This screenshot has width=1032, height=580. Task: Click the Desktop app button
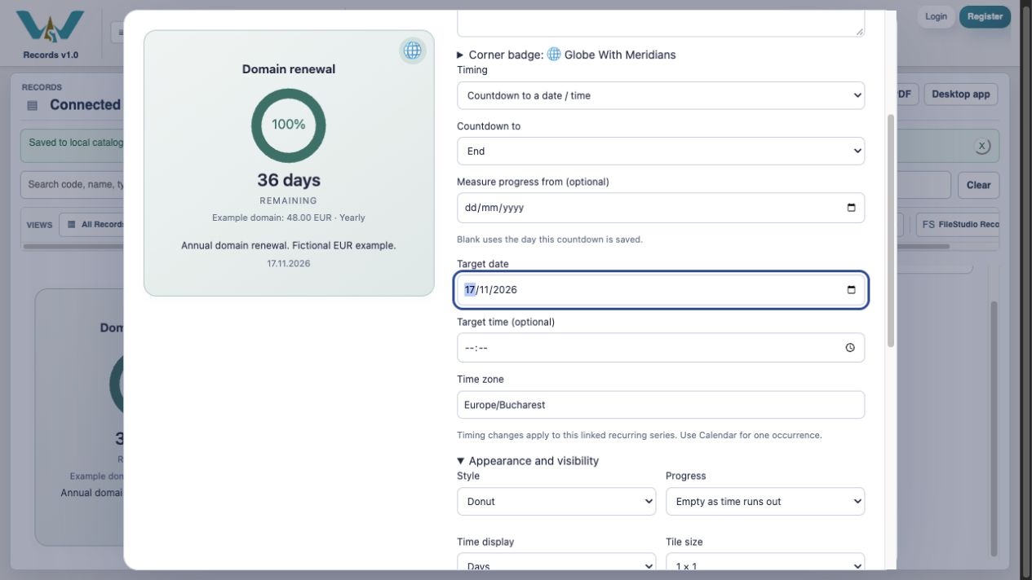(961, 94)
